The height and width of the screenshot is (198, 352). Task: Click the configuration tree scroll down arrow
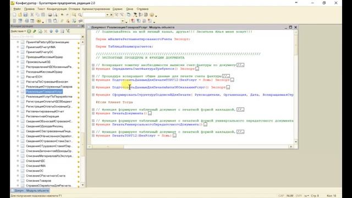82,185
